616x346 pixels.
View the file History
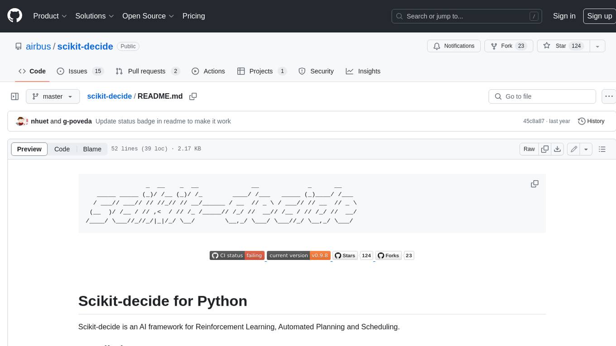point(591,121)
